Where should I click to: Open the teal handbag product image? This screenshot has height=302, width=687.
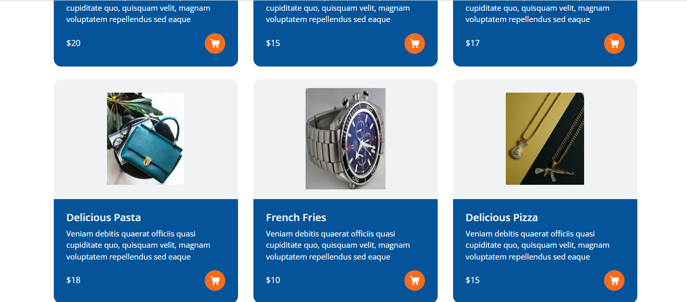click(145, 139)
